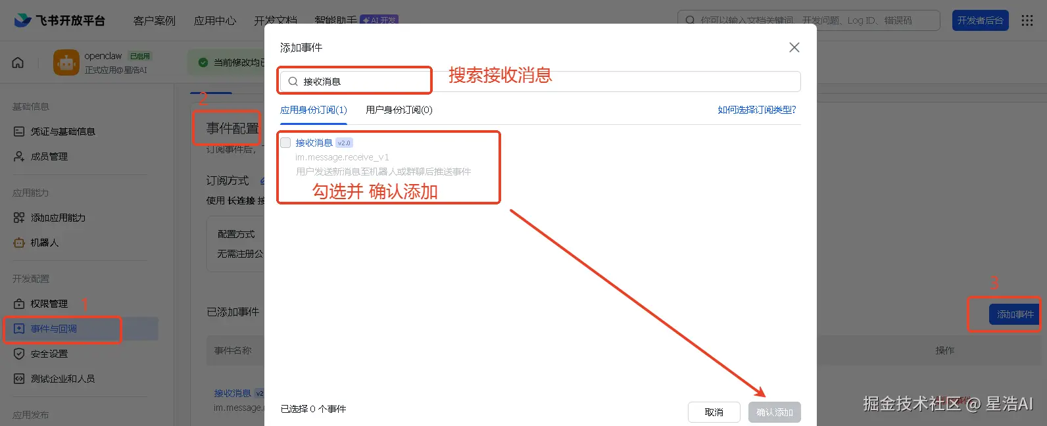Click the 权限管理 lock icon
Viewport: 1047px width, 426px height.
pos(19,304)
